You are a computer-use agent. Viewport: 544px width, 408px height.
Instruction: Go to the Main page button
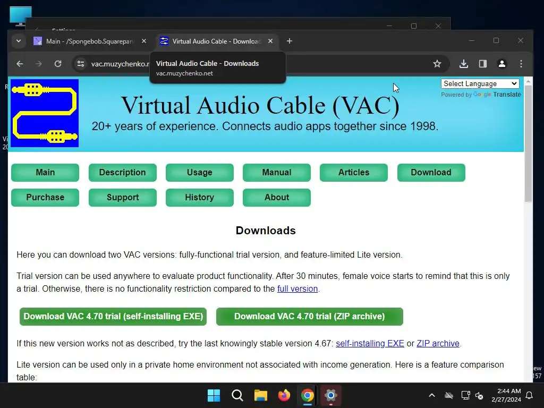click(x=45, y=173)
